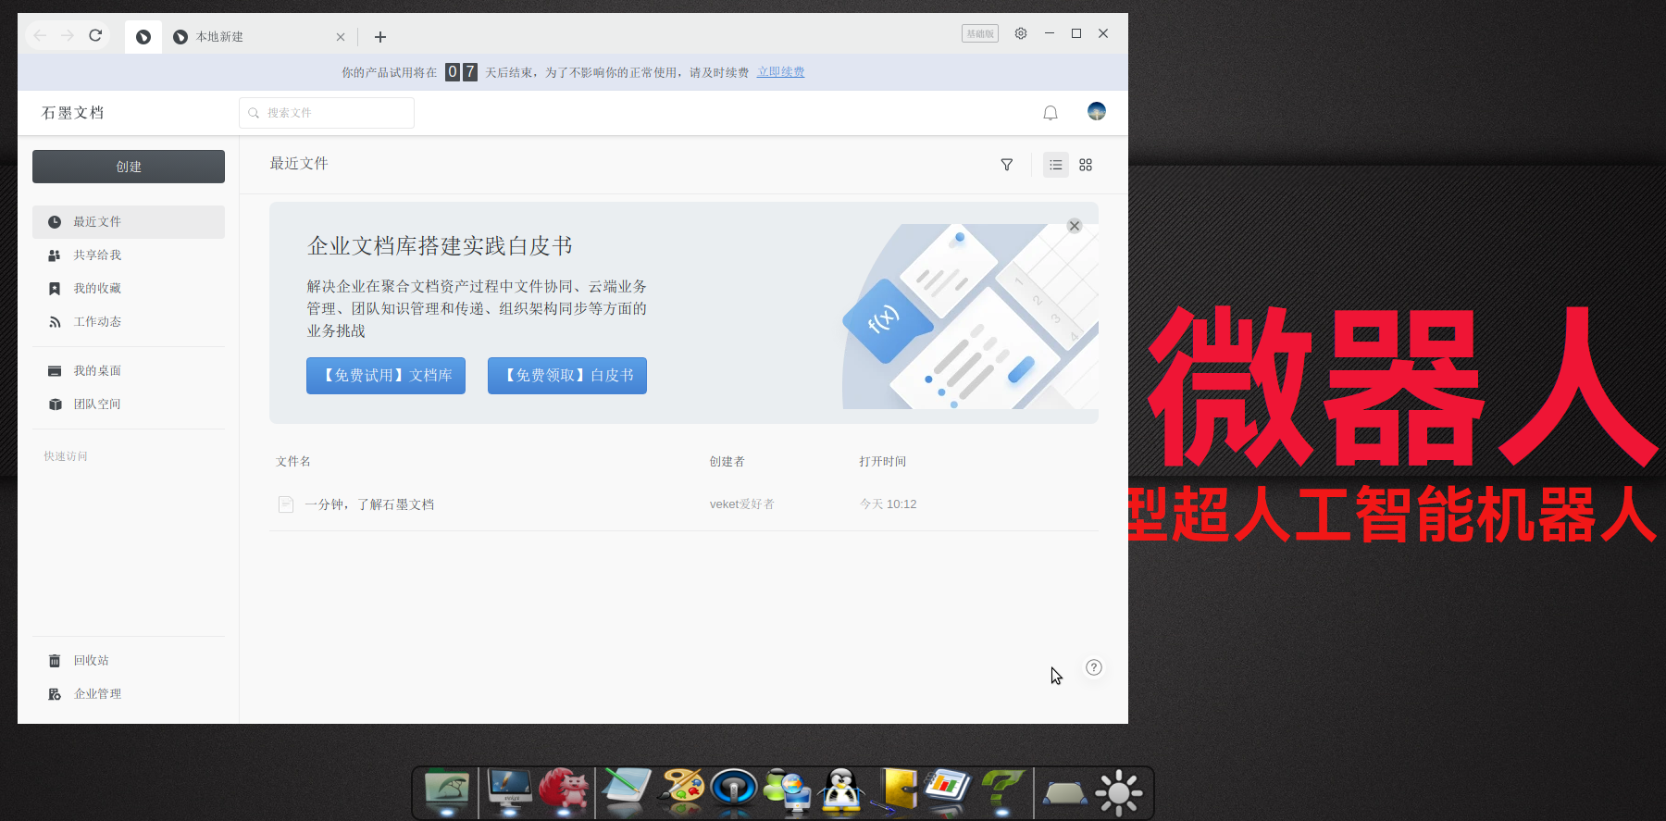Open 工作动态 activity feed
This screenshot has width=1666, height=821.
tap(129, 322)
